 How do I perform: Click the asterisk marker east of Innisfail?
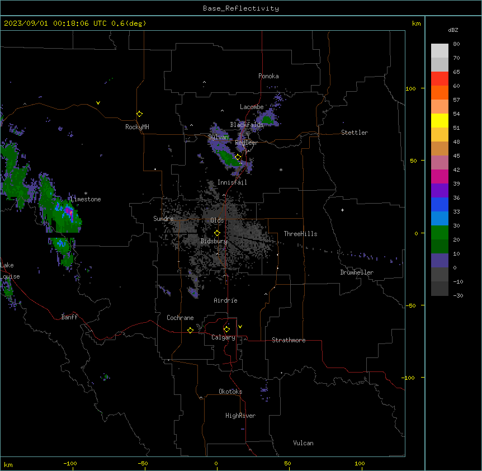coord(281,170)
